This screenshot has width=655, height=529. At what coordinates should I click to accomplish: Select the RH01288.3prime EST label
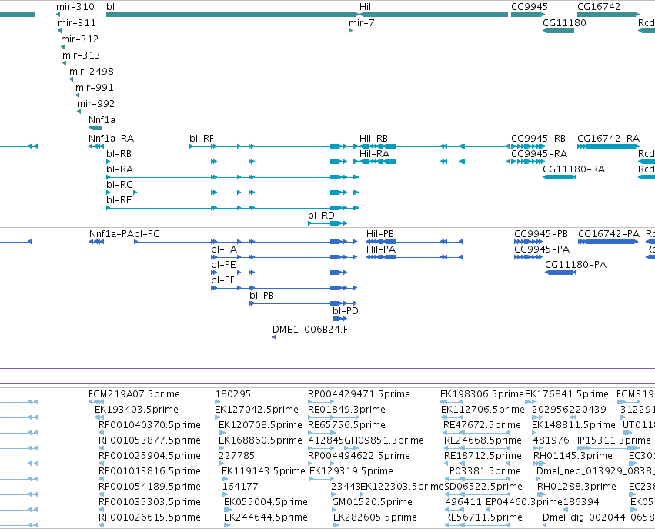(x=577, y=487)
